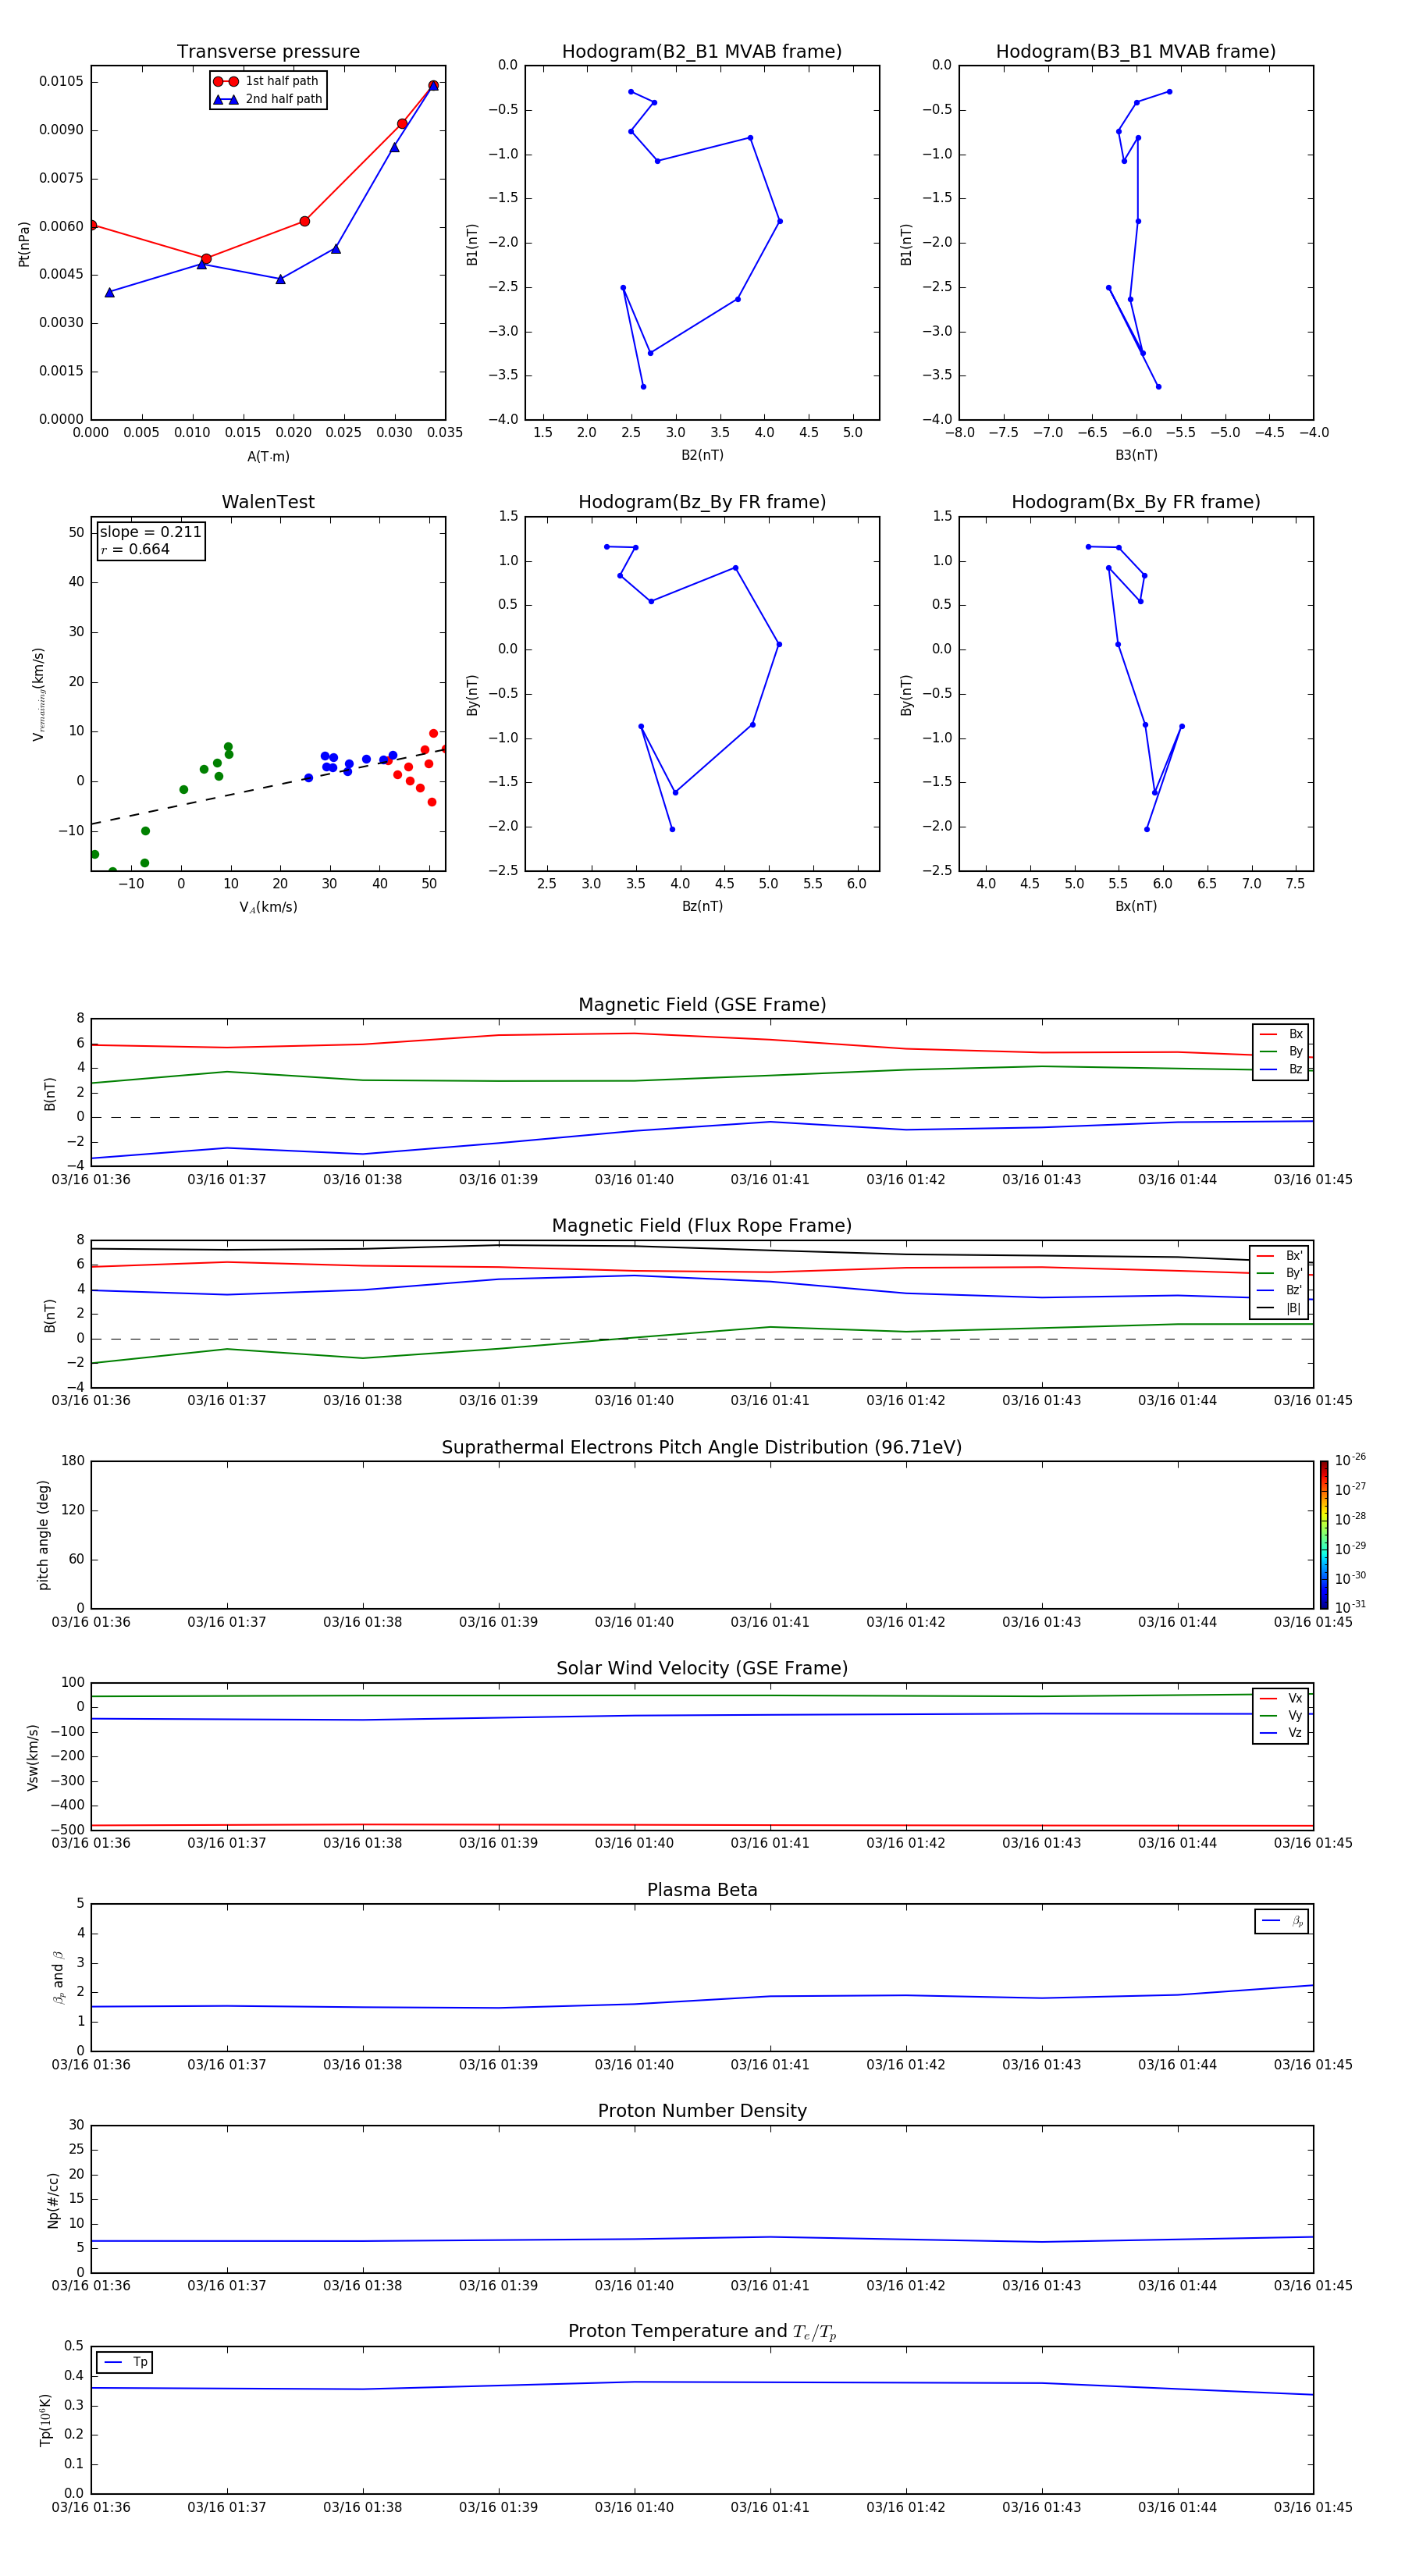Screen dimensions: 1405x2576
Task: Click the "Proton Temperature and Te/Tp" title
Action: (x=702, y=2331)
